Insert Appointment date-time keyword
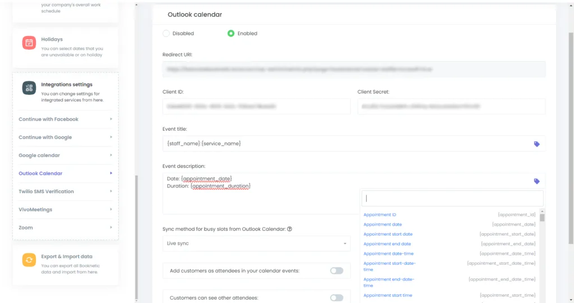The image size is (574, 303). pyautogui.click(x=388, y=254)
